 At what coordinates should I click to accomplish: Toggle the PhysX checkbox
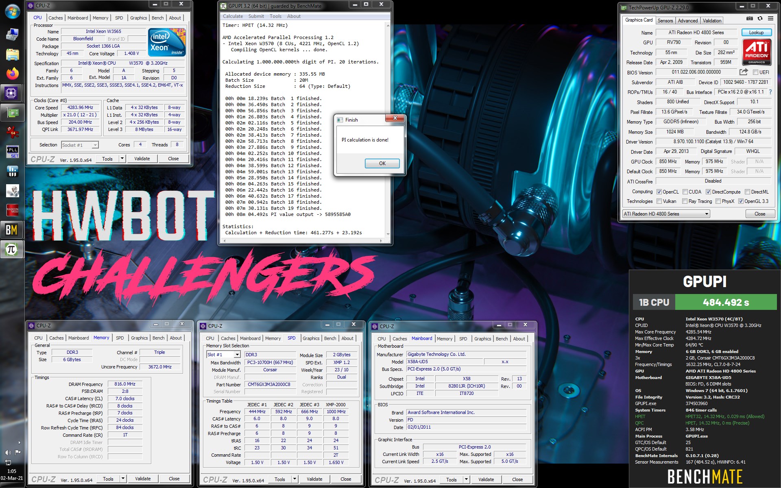tap(718, 201)
